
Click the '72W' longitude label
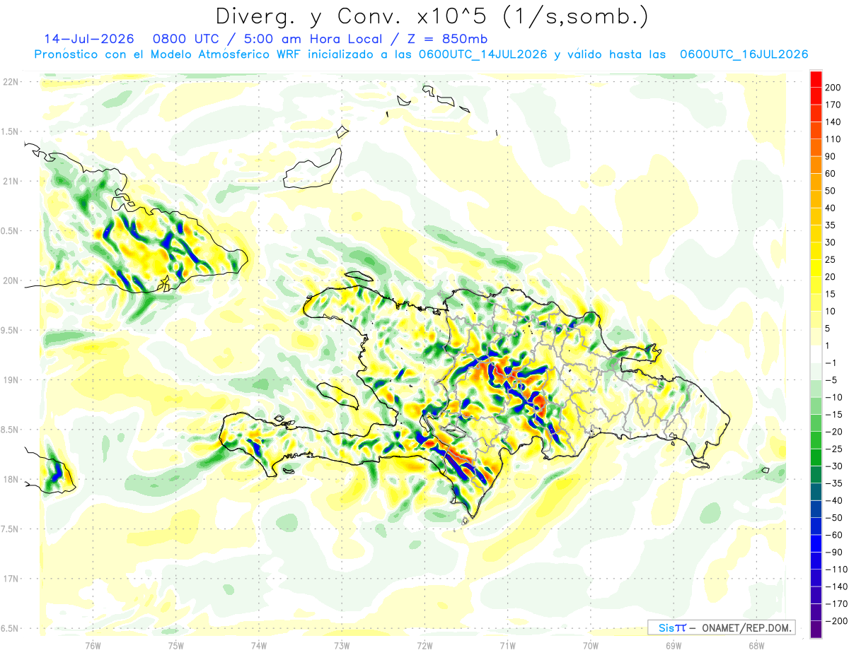click(x=424, y=645)
